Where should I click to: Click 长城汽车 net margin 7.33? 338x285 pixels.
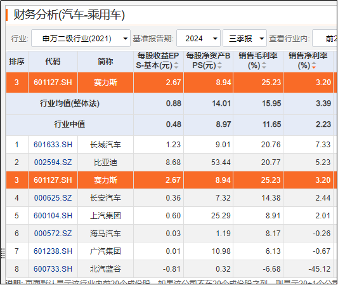(x=323, y=145)
